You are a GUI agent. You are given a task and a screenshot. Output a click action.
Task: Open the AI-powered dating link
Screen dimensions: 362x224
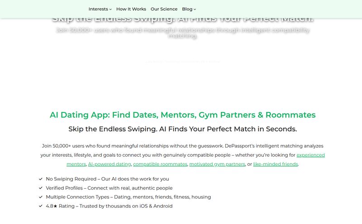(110, 164)
